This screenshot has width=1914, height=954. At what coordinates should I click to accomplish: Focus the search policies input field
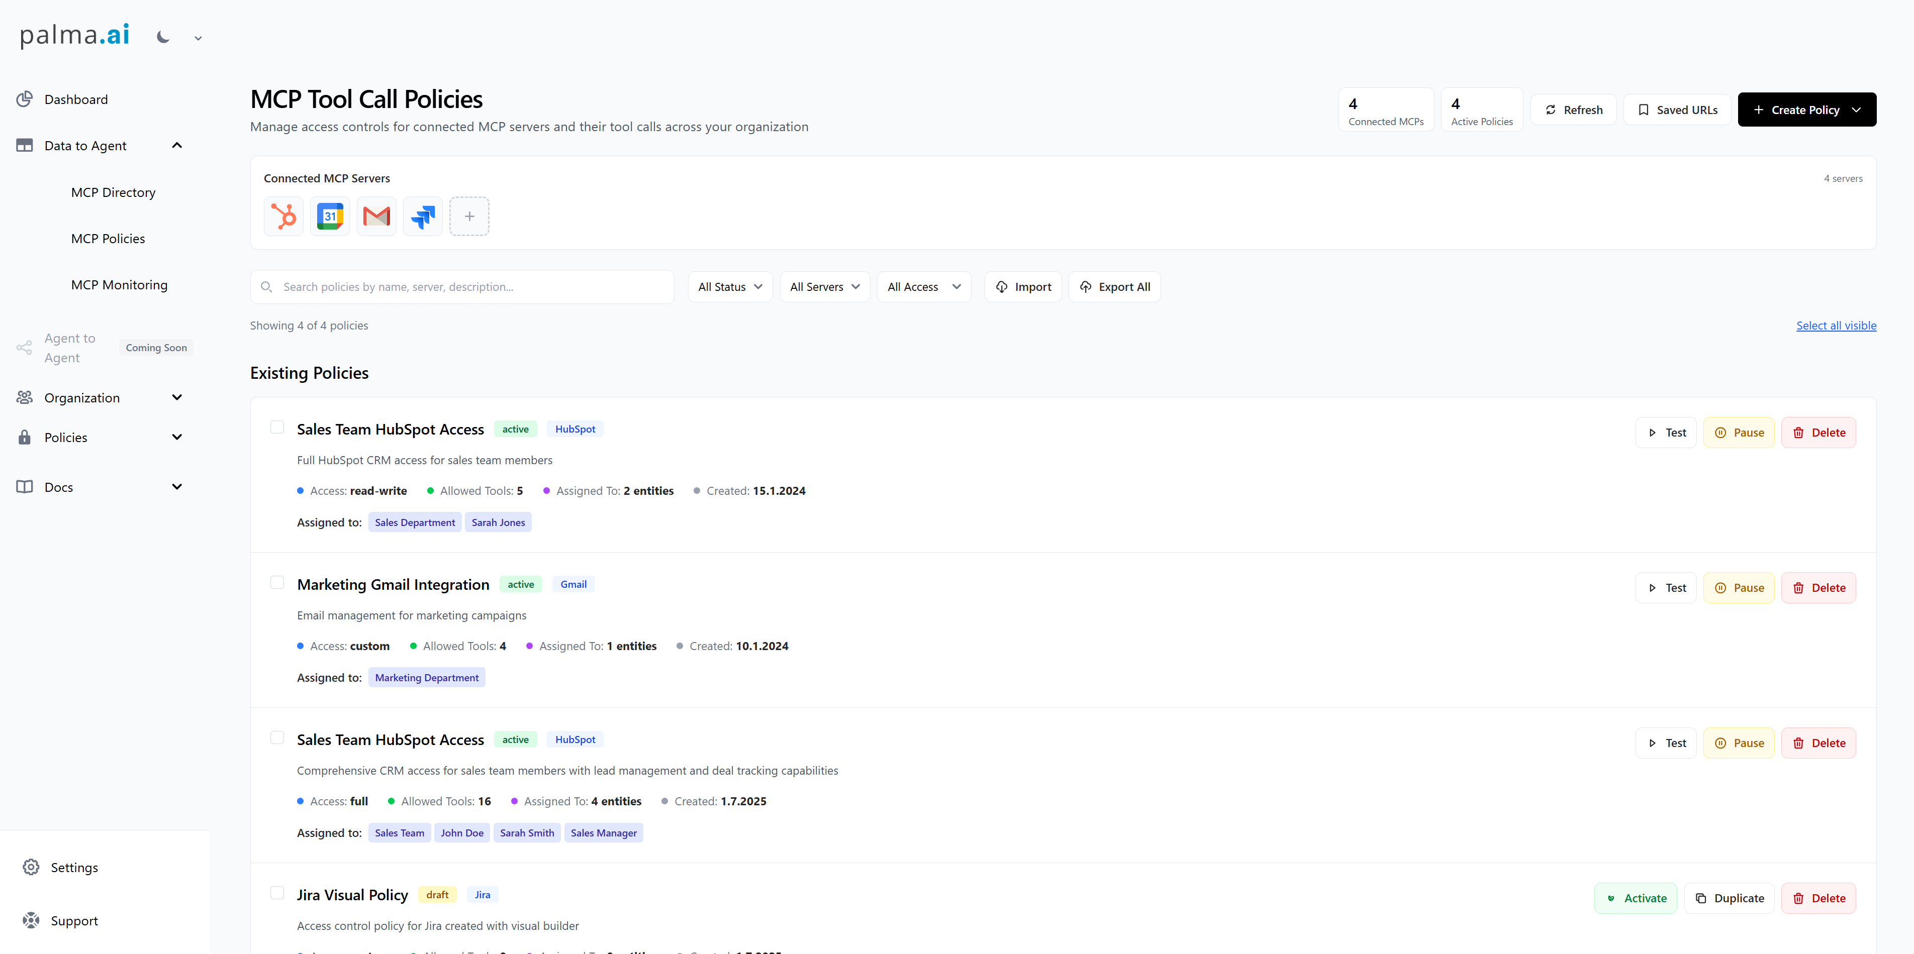(x=462, y=286)
